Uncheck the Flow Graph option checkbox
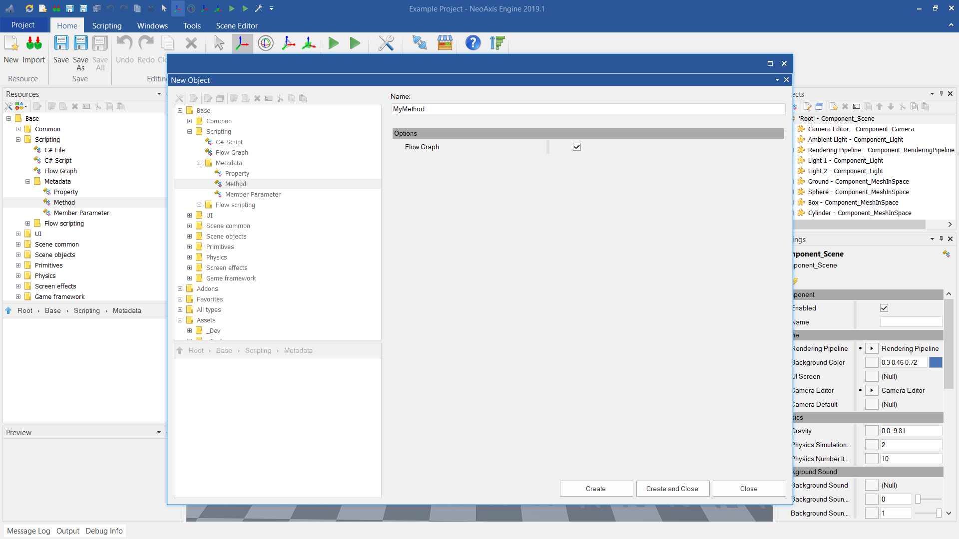The width and height of the screenshot is (959, 539). tap(577, 147)
